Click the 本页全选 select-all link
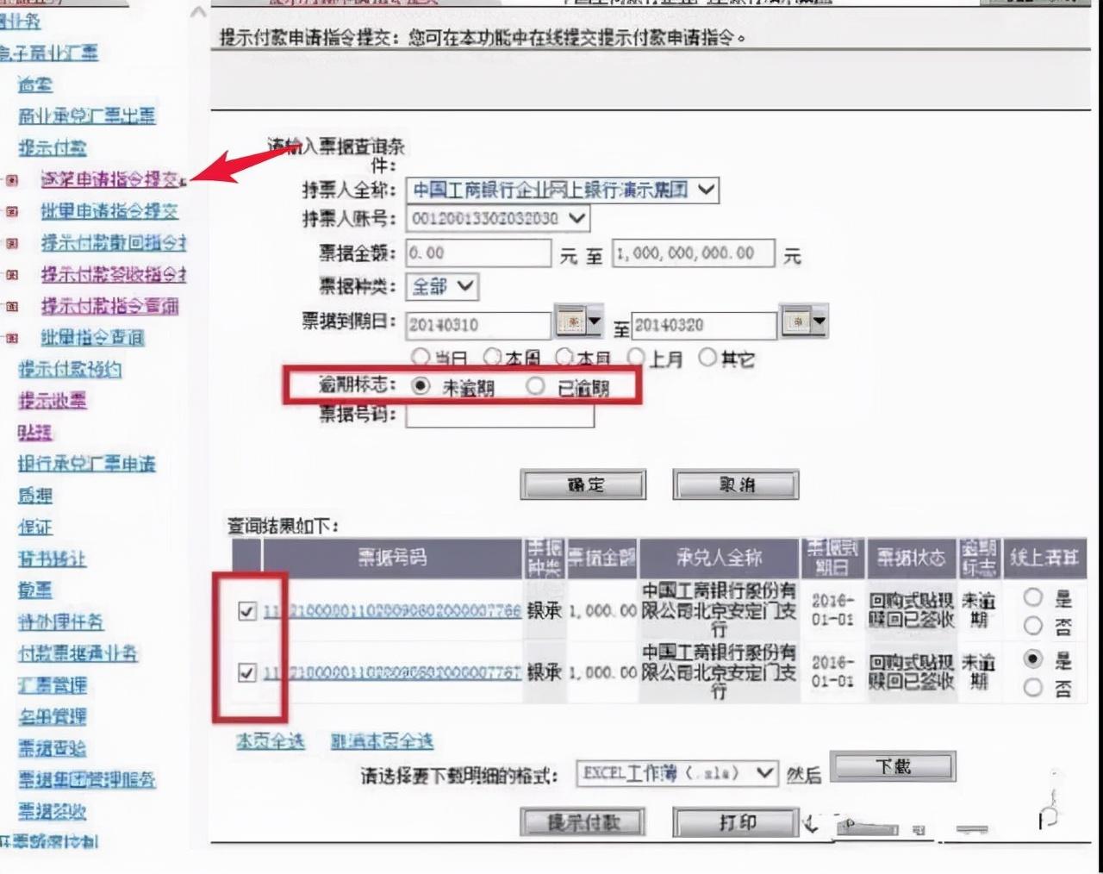The image size is (1103, 874). tap(270, 740)
